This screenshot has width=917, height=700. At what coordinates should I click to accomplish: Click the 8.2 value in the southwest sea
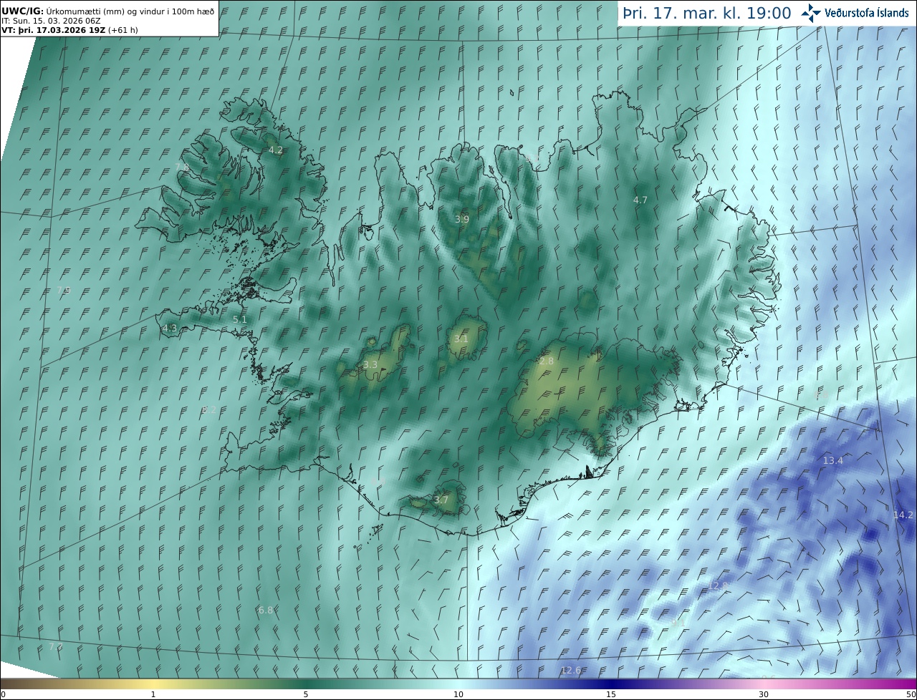(x=209, y=409)
